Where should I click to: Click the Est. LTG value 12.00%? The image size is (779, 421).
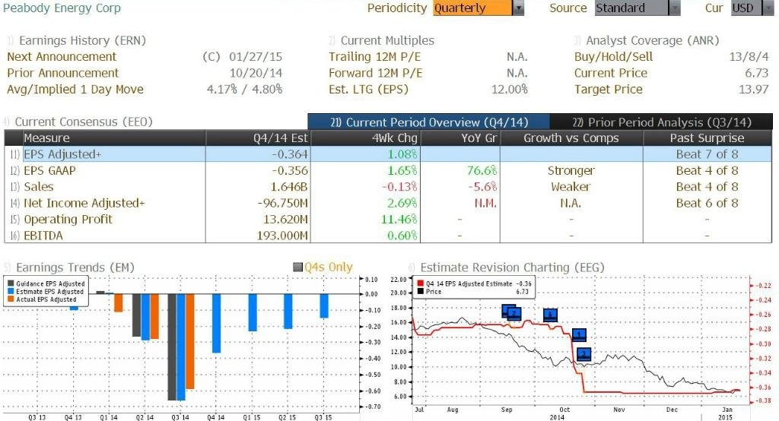[x=509, y=90]
